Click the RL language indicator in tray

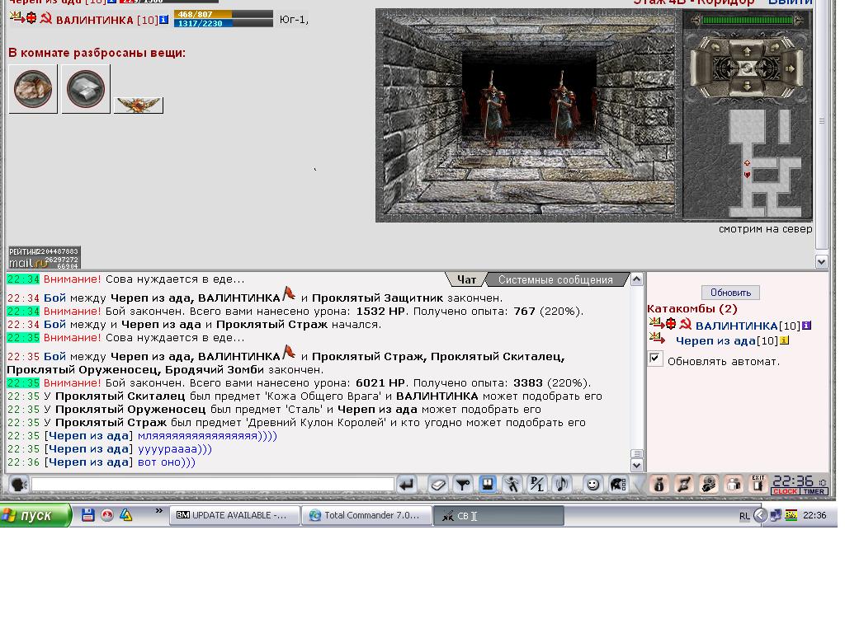pyautogui.click(x=744, y=516)
